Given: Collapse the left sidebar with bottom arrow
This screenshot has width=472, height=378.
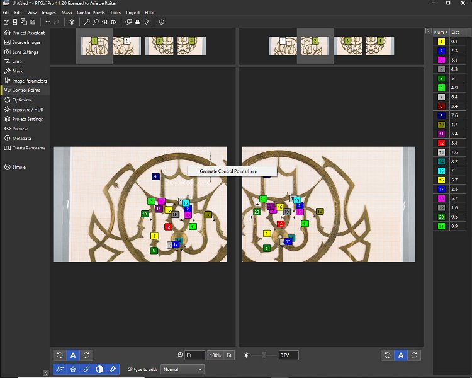Looking at the screenshot, I should tap(45, 373).
